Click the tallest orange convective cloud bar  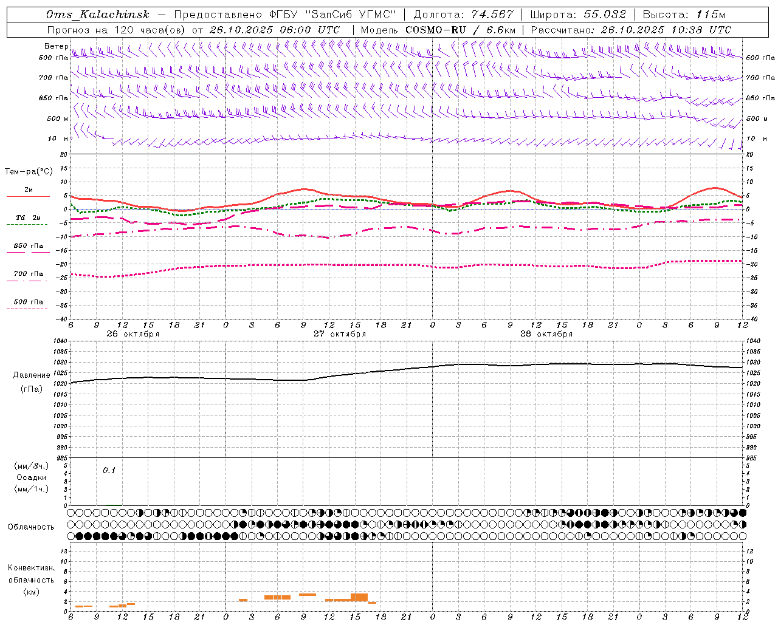pyautogui.click(x=359, y=597)
